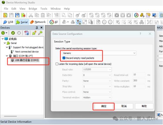Click the circular forward arrow icon

coord(110,22)
